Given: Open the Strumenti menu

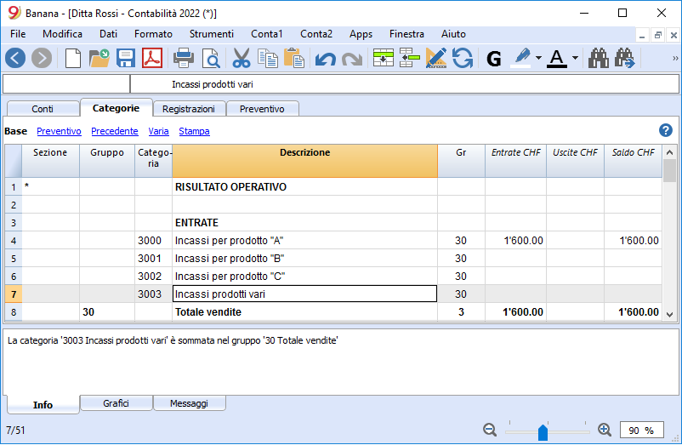Looking at the screenshot, I should click(212, 34).
